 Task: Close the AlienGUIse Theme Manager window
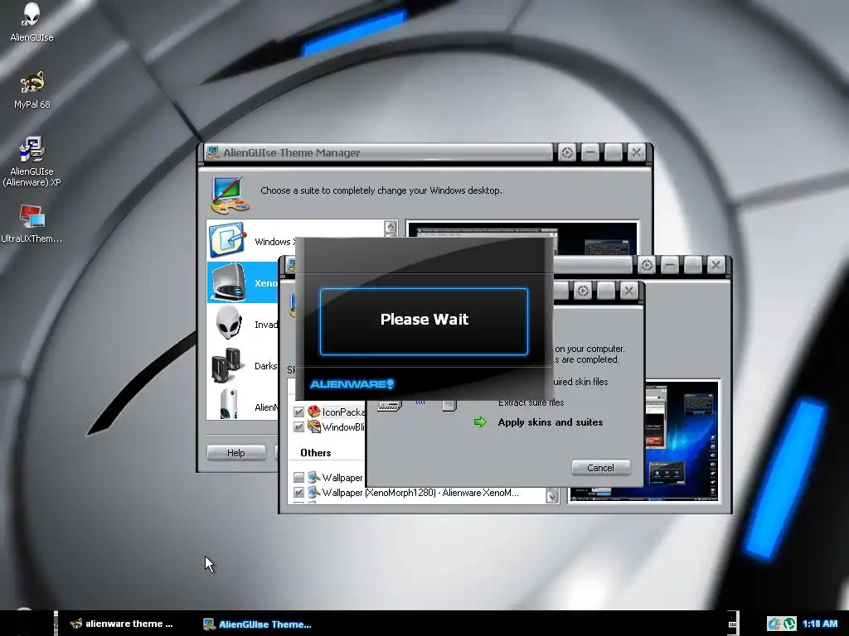pyautogui.click(x=637, y=152)
